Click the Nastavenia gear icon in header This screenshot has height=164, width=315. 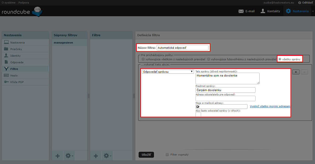pos(288,11)
